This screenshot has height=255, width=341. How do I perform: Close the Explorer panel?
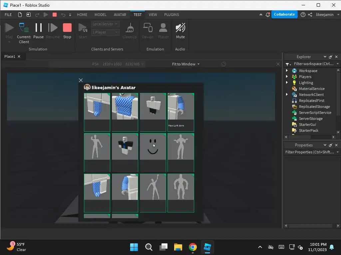click(x=336, y=57)
